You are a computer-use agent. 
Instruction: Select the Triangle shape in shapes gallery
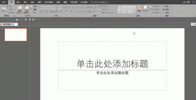coord(121,9)
